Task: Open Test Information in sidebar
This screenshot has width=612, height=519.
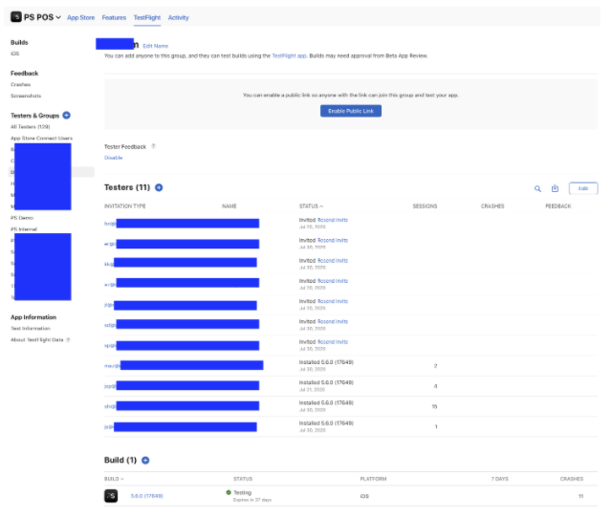Action: [x=31, y=328]
